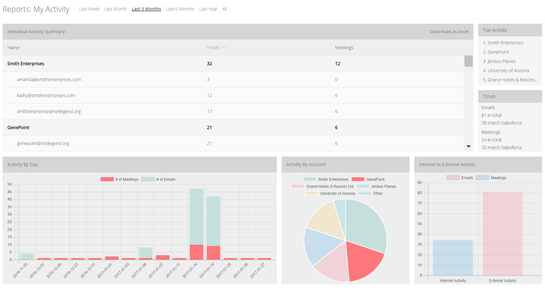Screen dimensions: 545x290
Task: Open Jimbos Planes in Top Activity
Action: pyautogui.click(x=502, y=61)
